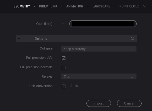Select the Geometry tab
This screenshot has height=111, width=152.
tap(22, 6)
